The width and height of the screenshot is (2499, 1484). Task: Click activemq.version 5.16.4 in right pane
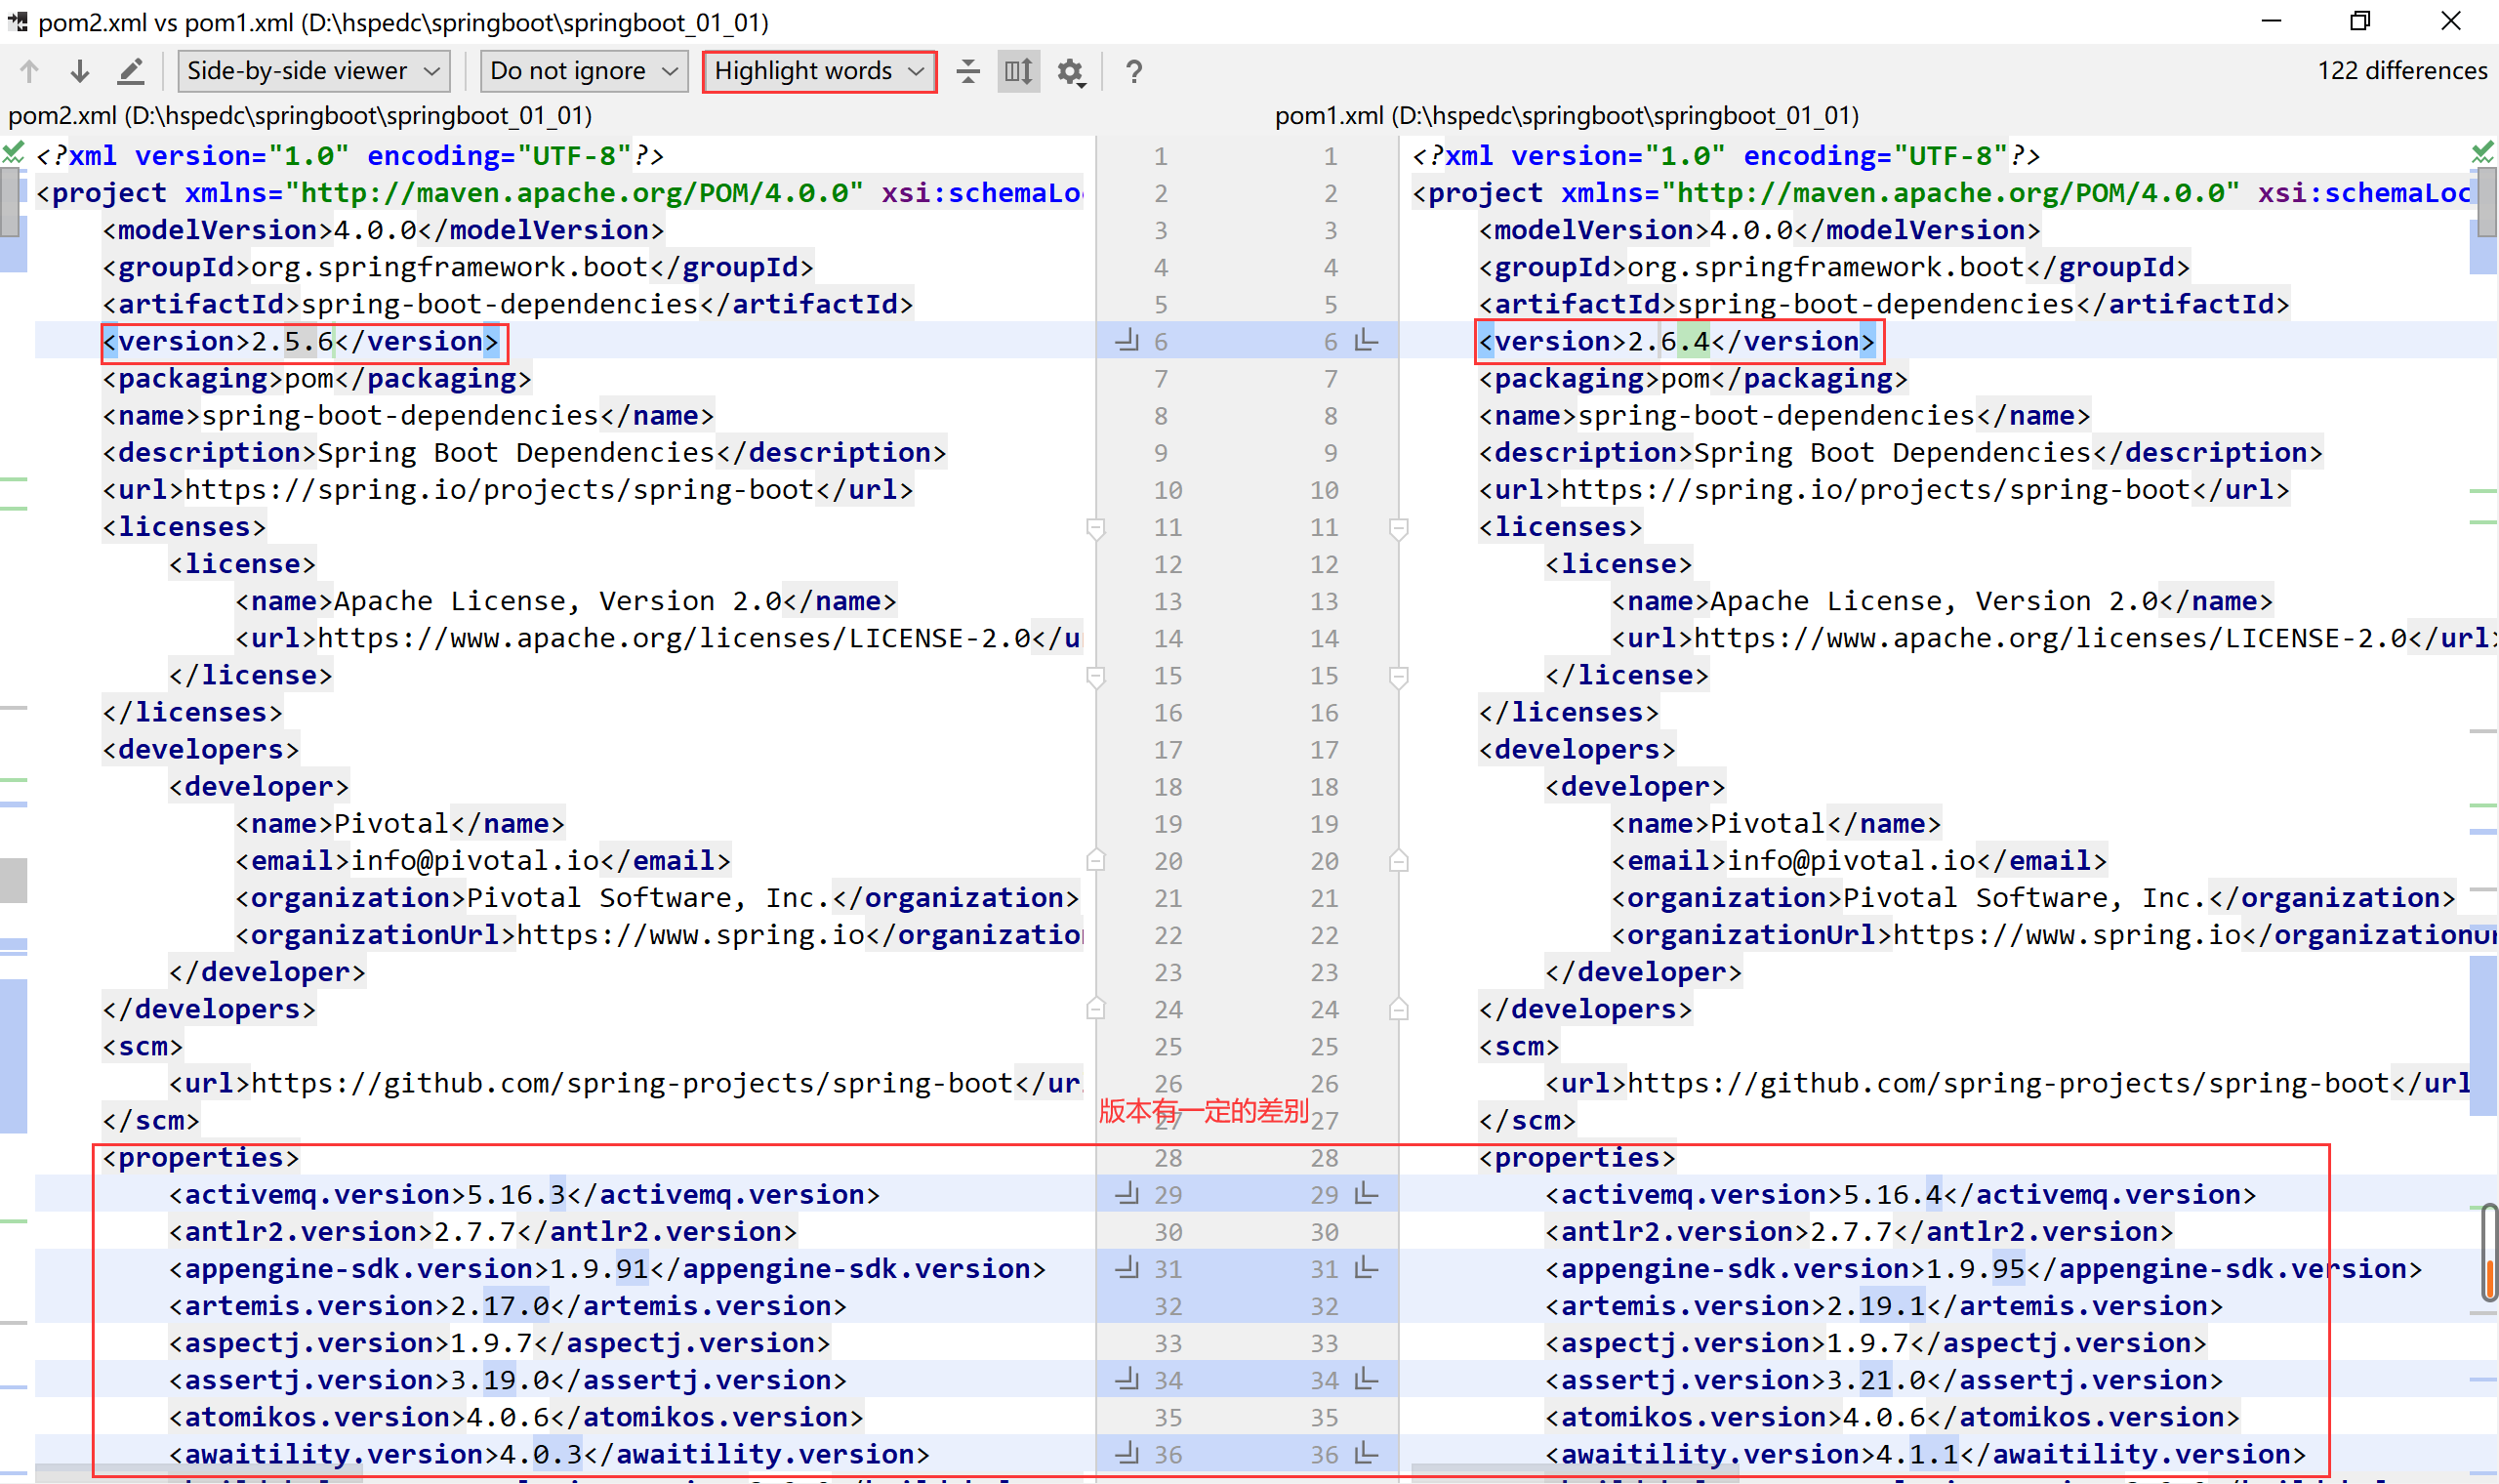tap(1901, 1195)
